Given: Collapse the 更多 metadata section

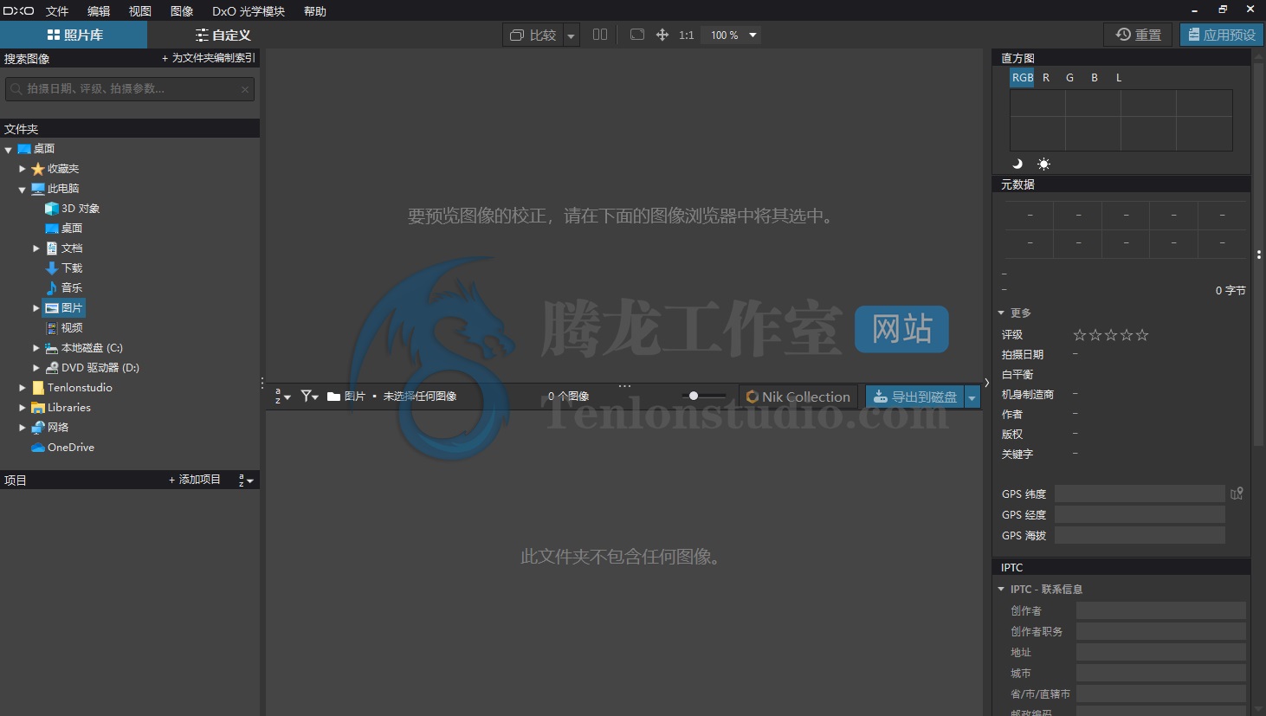Looking at the screenshot, I should point(1001,313).
